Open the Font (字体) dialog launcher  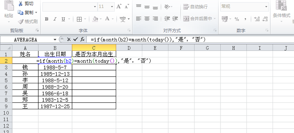point(129,30)
